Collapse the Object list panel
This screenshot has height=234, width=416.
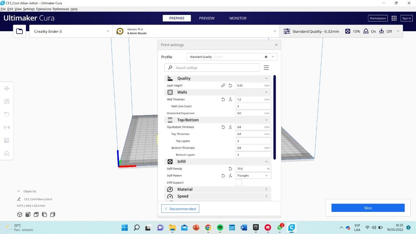(x=19, y=191)
